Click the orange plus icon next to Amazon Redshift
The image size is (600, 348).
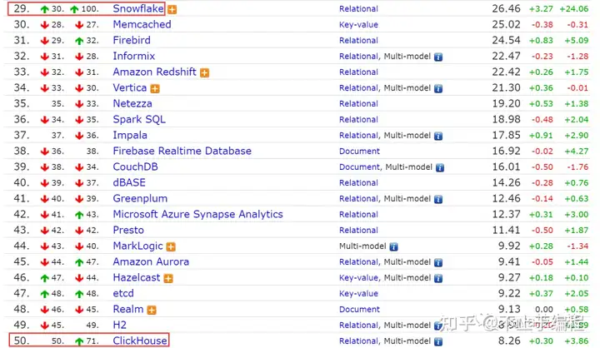coord(205,72)
